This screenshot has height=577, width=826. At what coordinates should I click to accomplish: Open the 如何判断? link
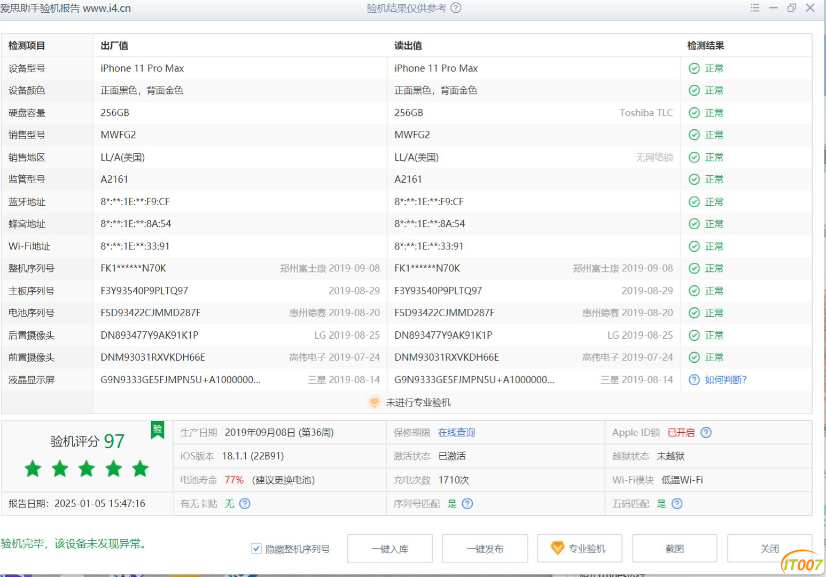pyautogui.click(x=726, y=380)
